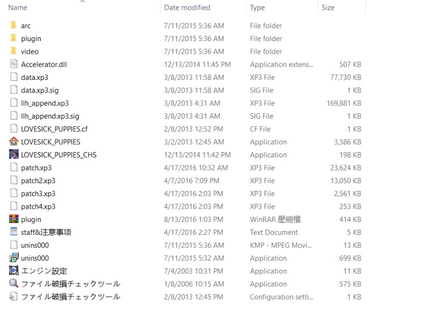Open the plugin folder

tap(31, 38)
